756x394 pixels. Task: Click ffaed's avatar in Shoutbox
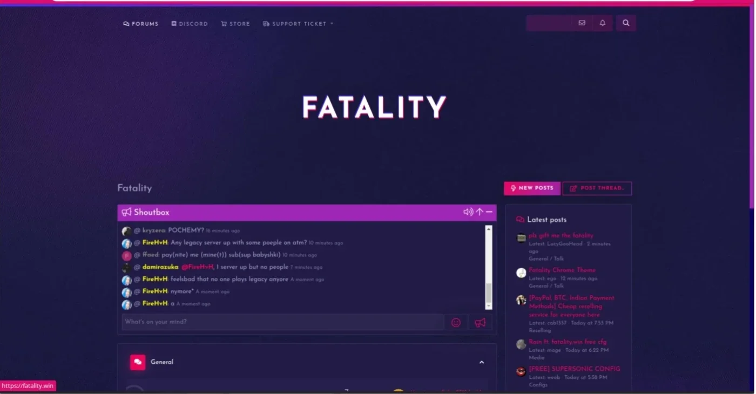127,255
